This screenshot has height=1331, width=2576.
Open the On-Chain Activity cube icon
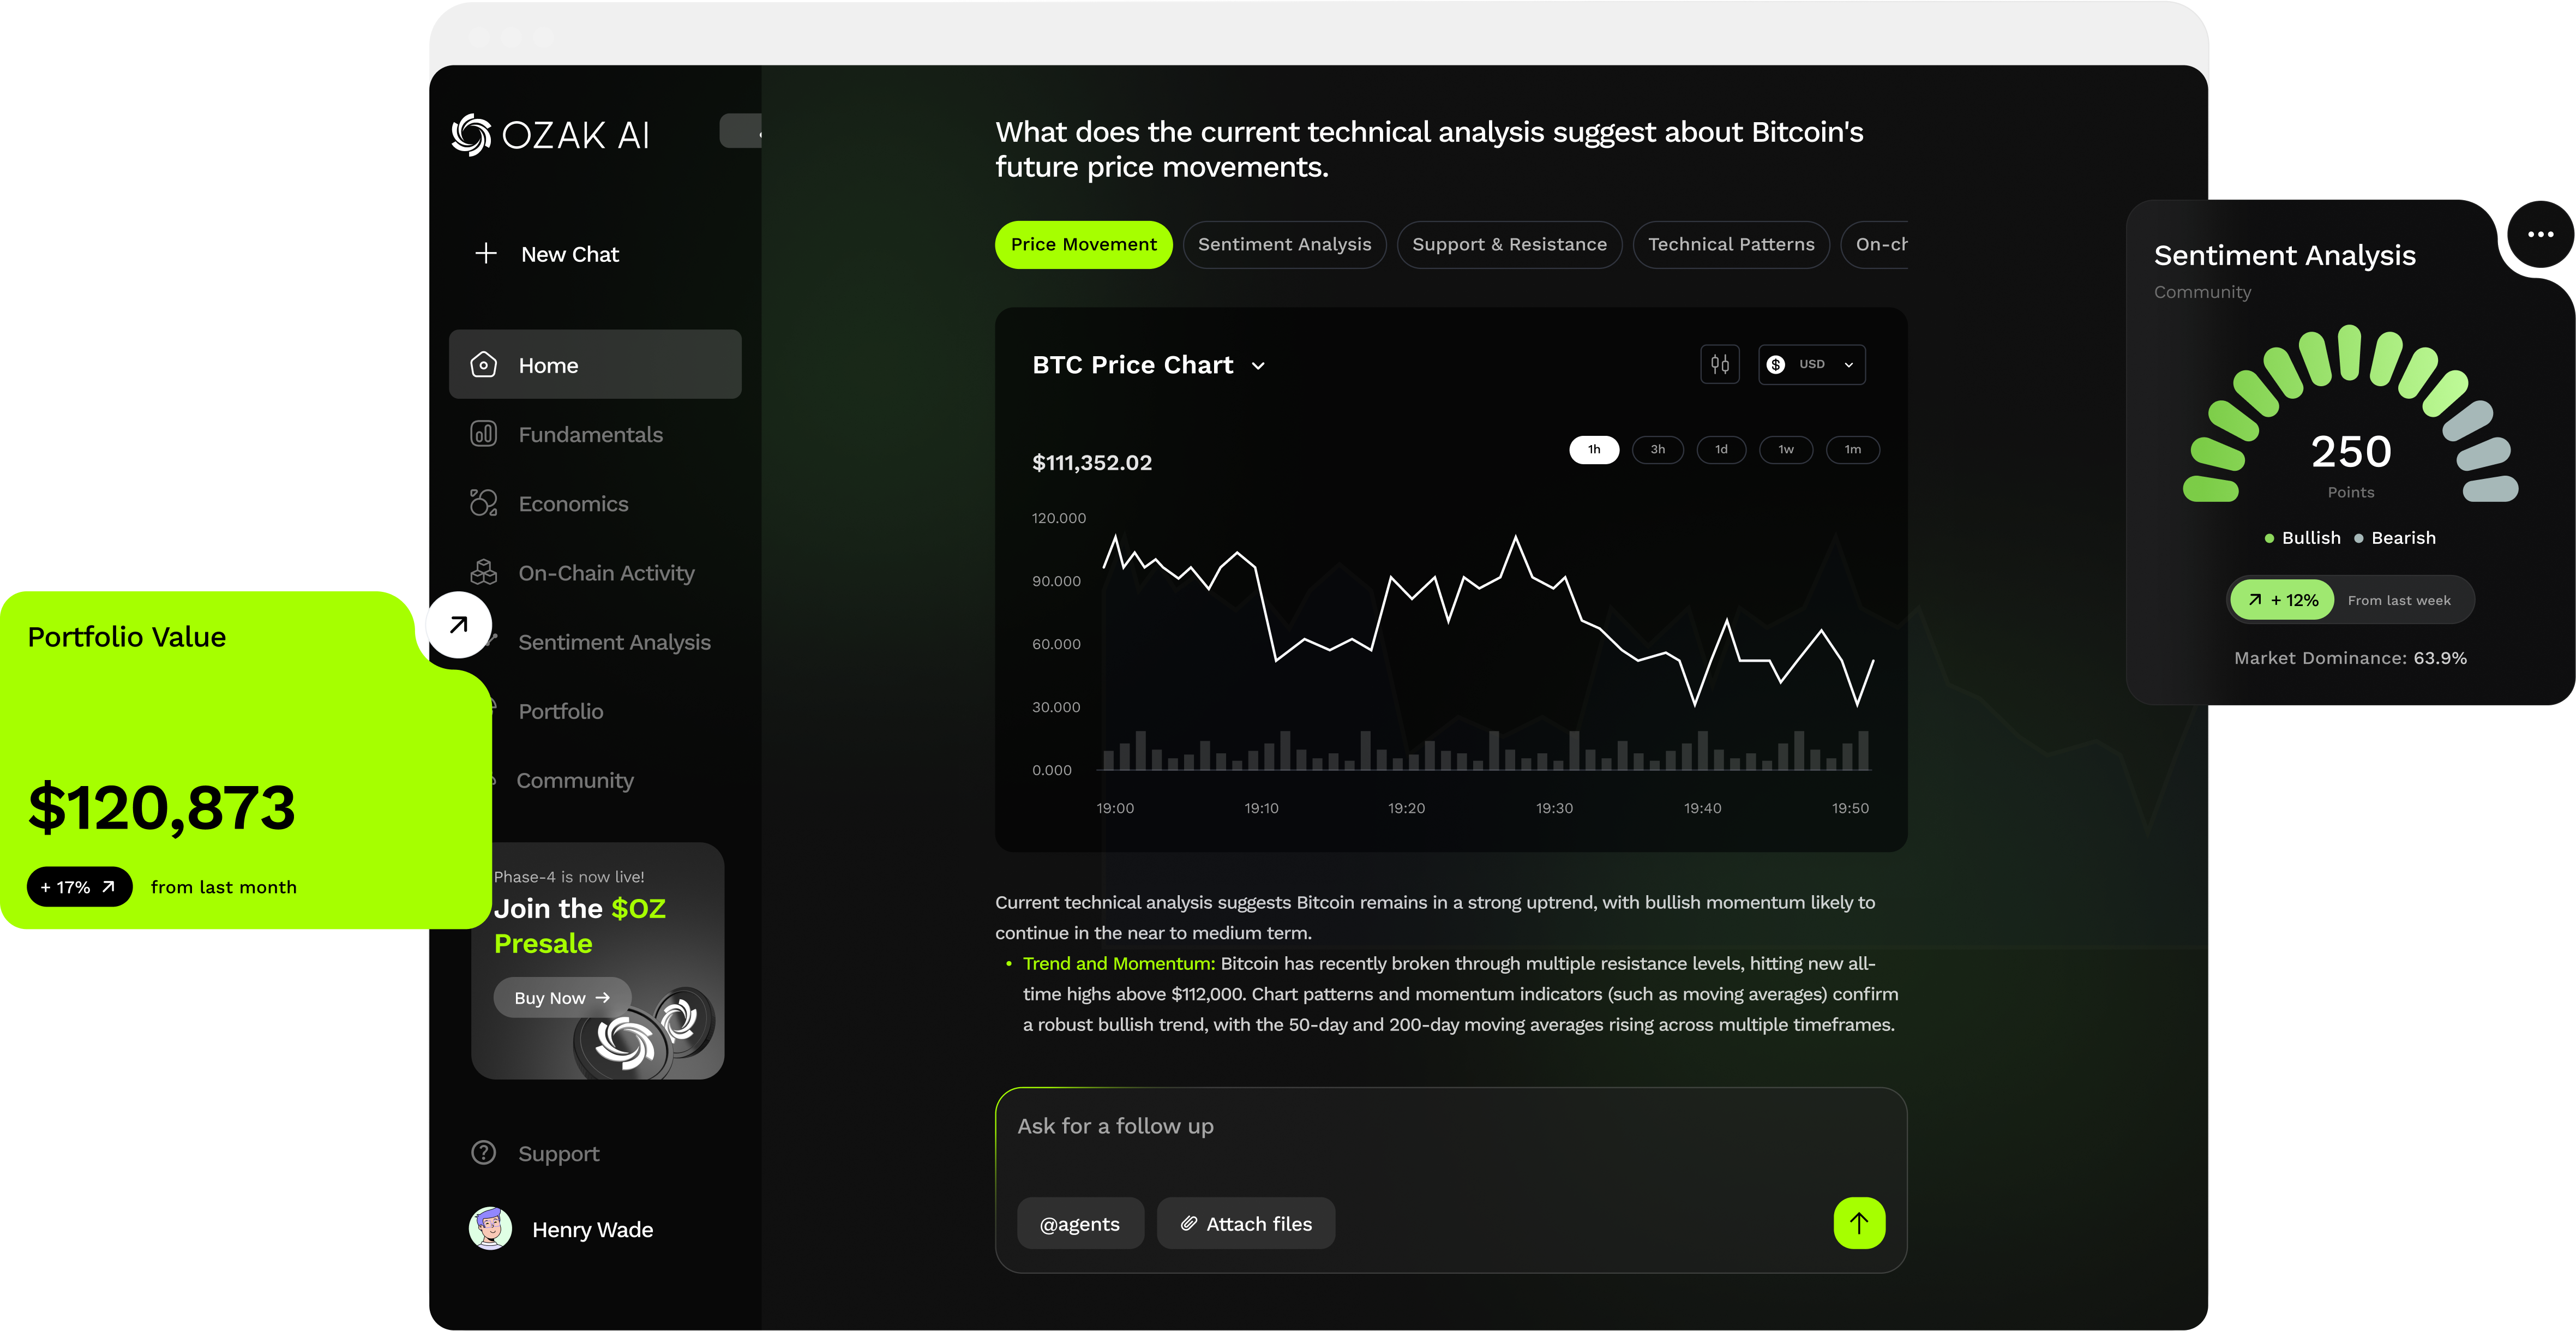point(484,572)
